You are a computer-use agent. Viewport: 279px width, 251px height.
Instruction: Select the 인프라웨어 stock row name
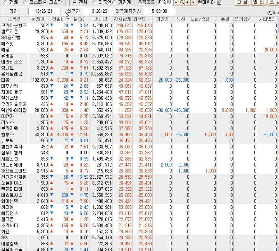(12, 165)
